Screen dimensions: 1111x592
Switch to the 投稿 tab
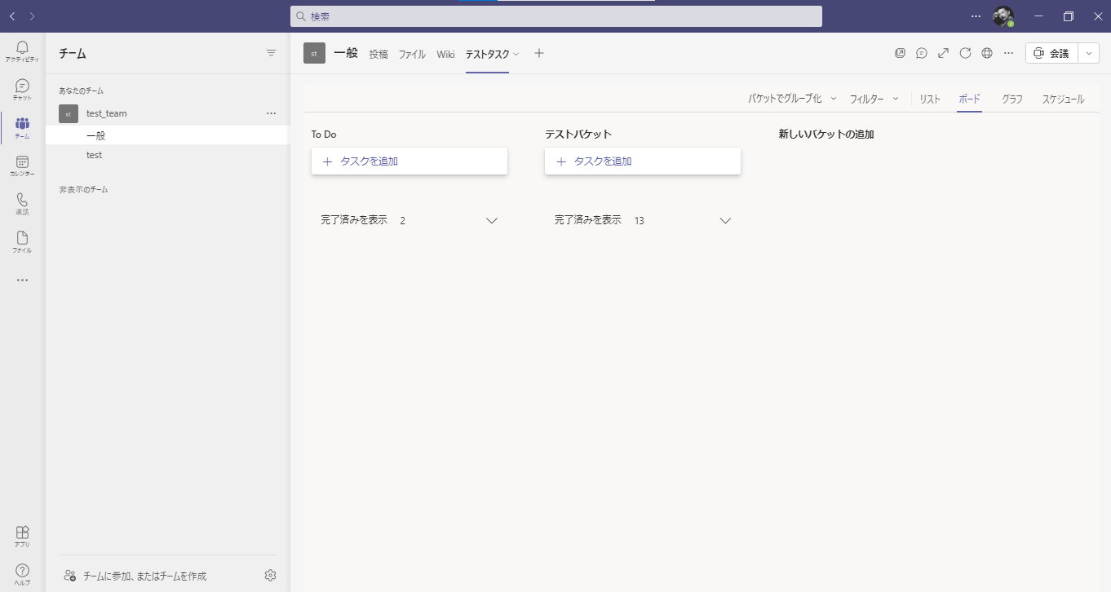click(x=378, y=54)
